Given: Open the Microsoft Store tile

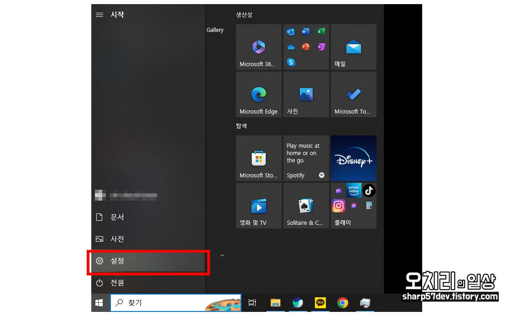Looking at the screenshot, I should click(x=258, y=158).
